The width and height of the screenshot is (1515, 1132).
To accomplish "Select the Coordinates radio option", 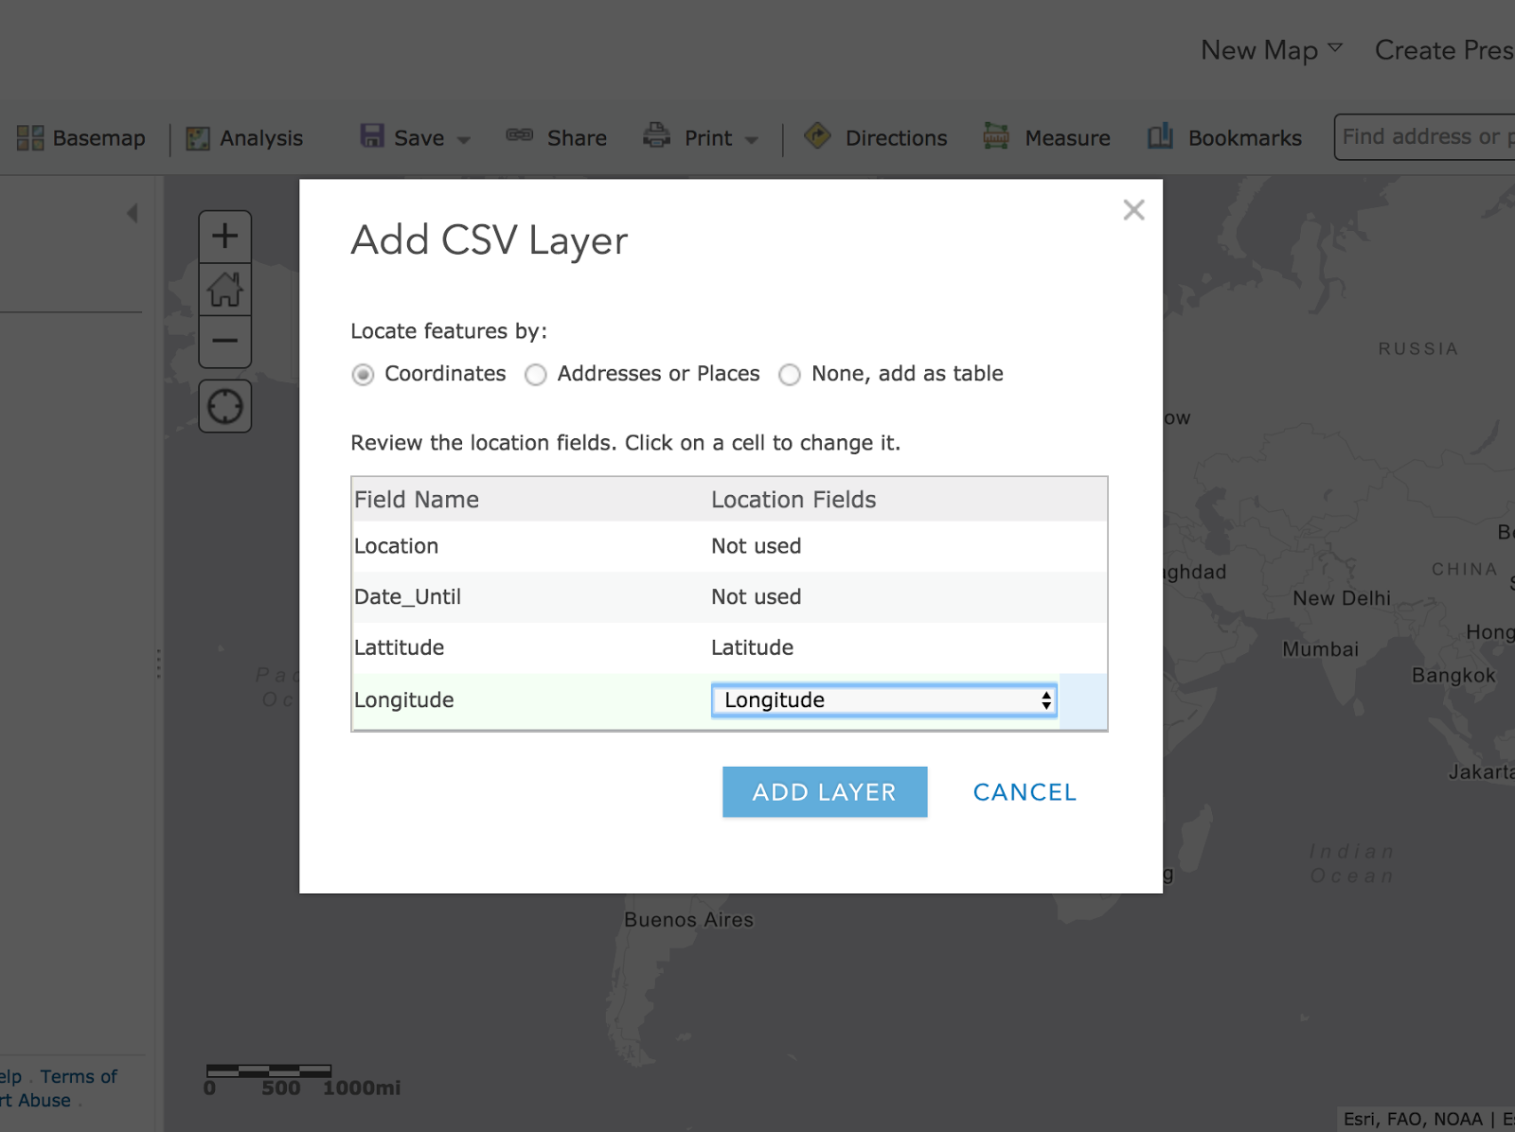I will point(363,375).
